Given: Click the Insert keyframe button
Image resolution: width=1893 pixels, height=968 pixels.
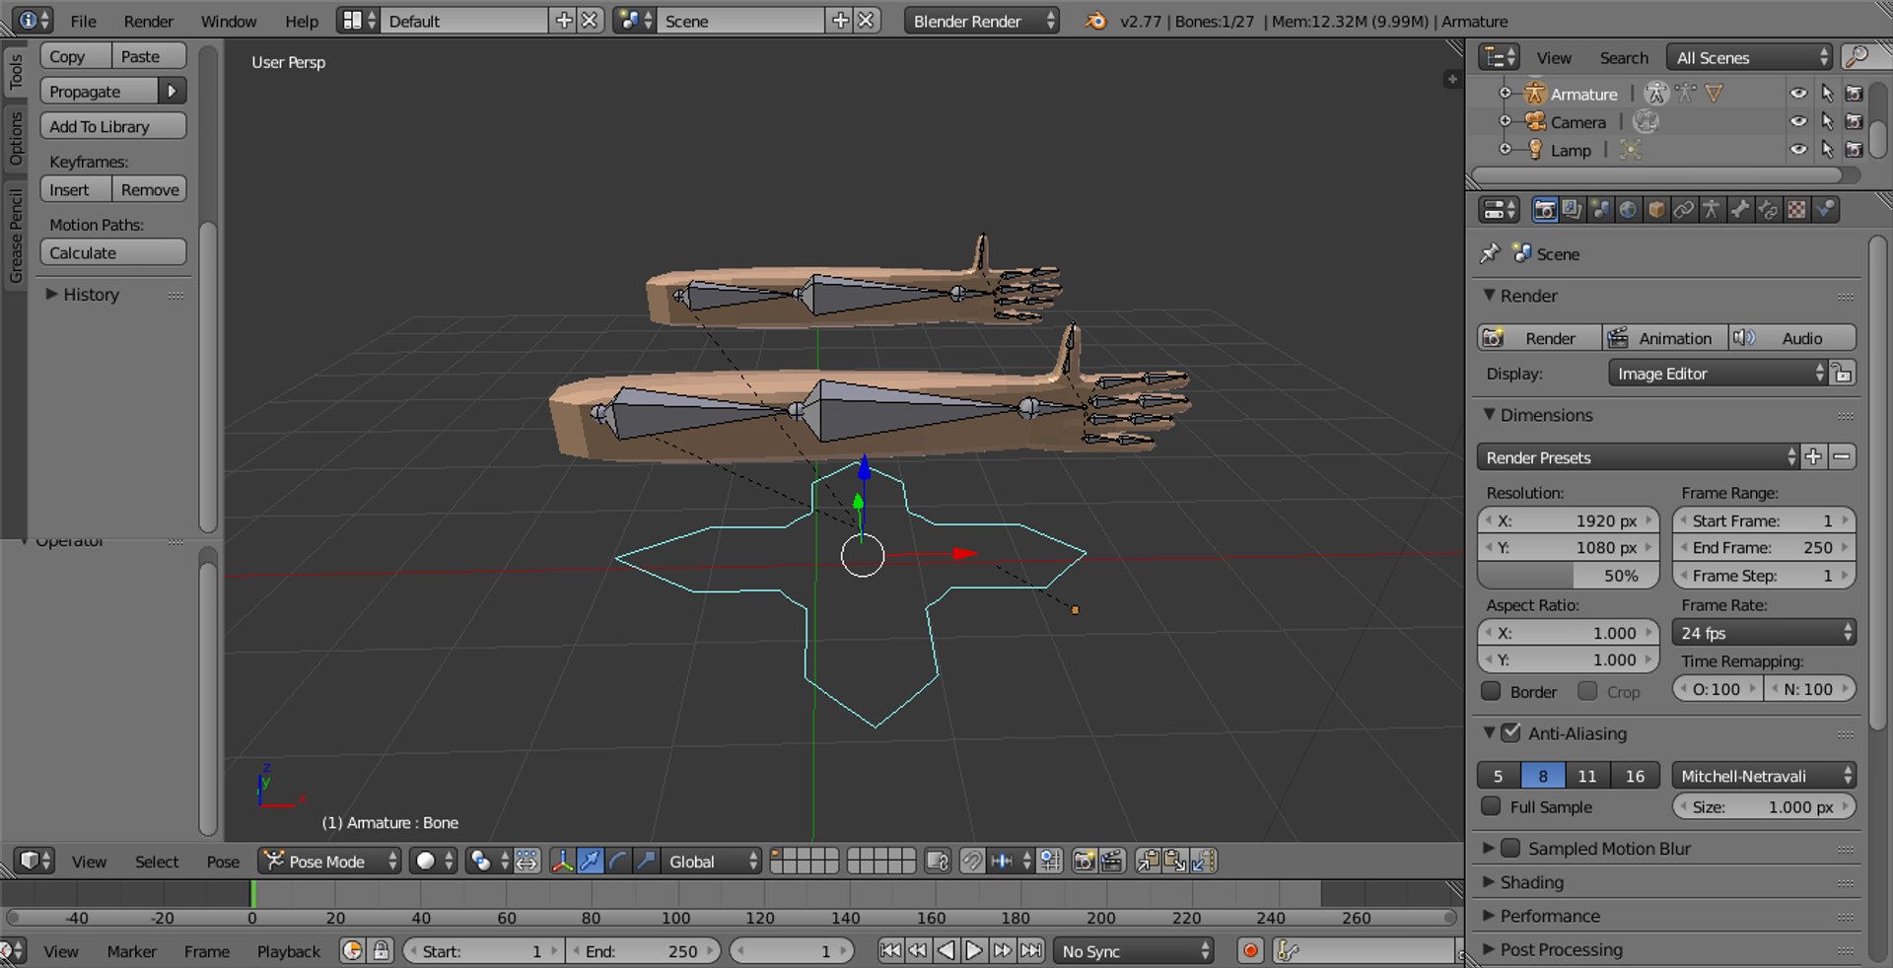Looking at the screenshot, I should pyautogui.click(x=76, y=189).
